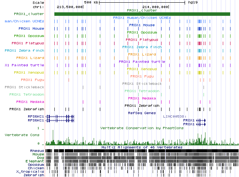
Task: Open the LINC00538 gene item
Action: click(174, 116)
